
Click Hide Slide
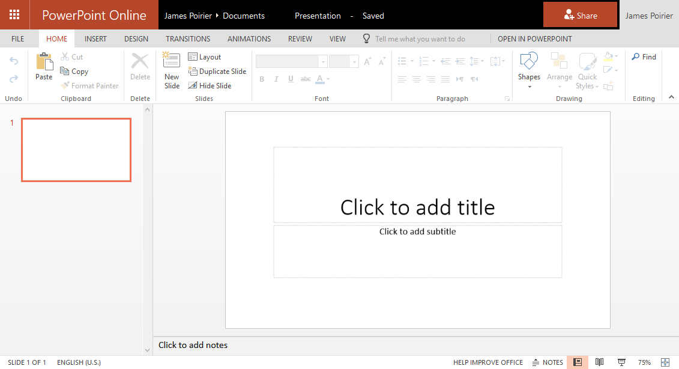(210, 85)
